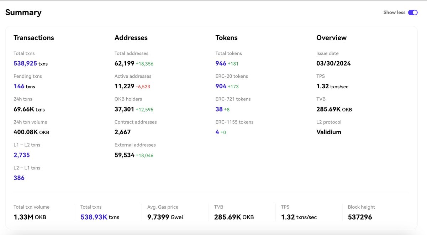The width and height of the screenshot is (427, 235).
Task: Click the Block height value 537296
Action: tap(360, 217)
